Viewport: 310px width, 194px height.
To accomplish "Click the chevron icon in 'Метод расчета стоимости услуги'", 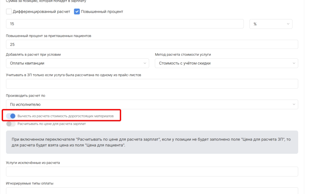I will 294,63.
